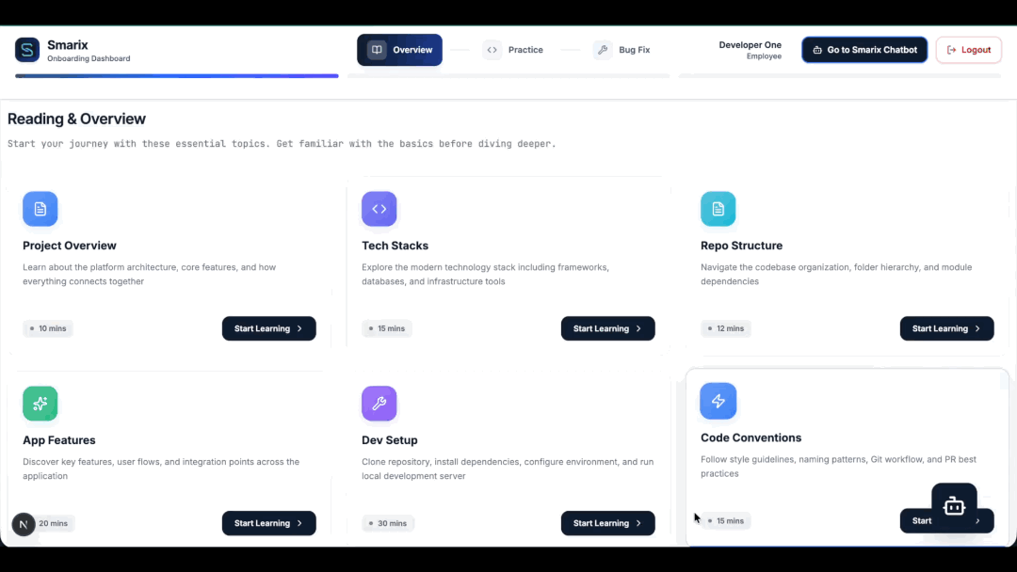Click the Project Overview document icon
Screen dimensions: 1017x572
pyautogui.click(x=40, y=209)
